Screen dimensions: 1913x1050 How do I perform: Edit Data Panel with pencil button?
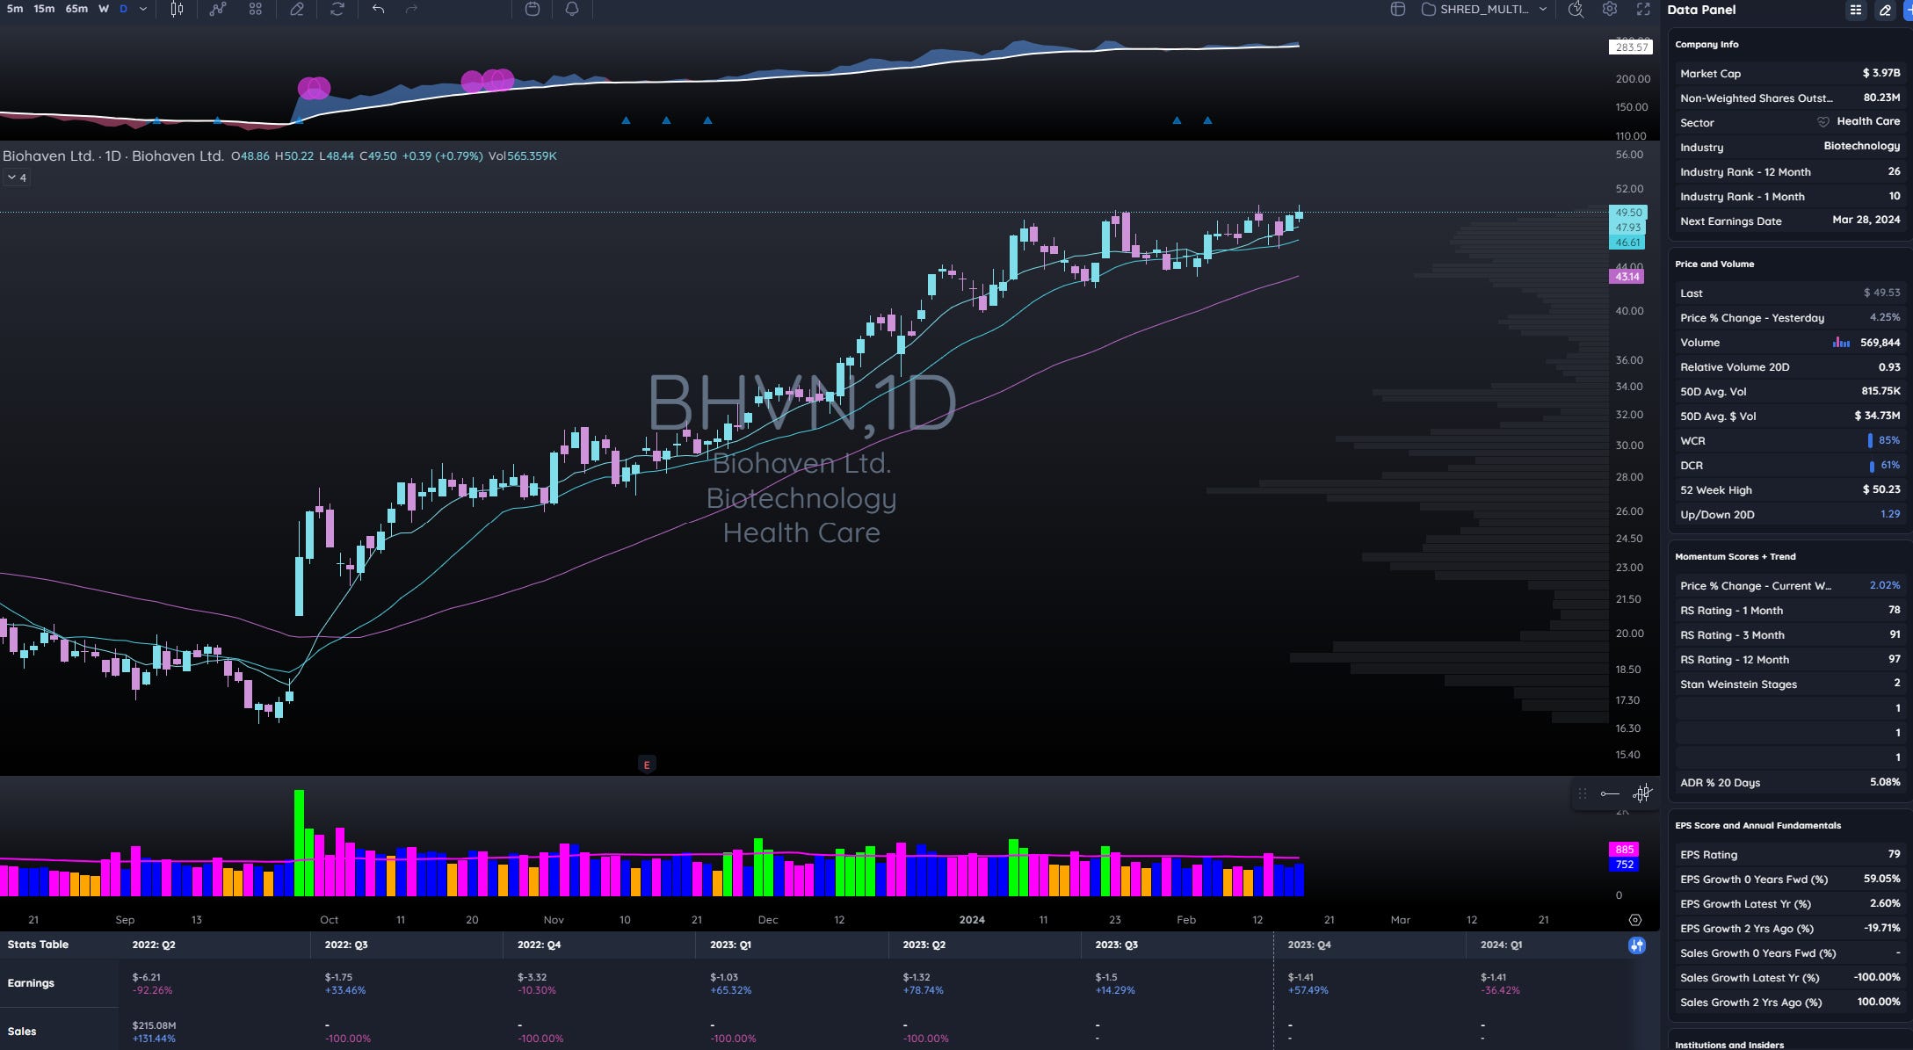(x=1885, y=10)
